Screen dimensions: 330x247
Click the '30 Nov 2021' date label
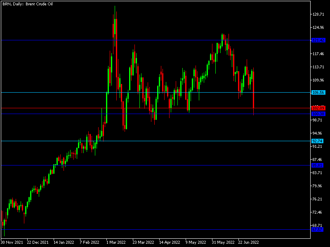(12, 242)
